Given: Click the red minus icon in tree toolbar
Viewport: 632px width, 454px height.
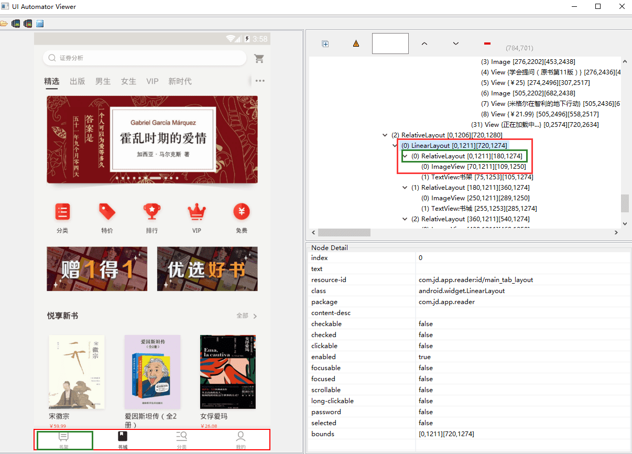Looking at the screenshot, I should tap(487, 44).
